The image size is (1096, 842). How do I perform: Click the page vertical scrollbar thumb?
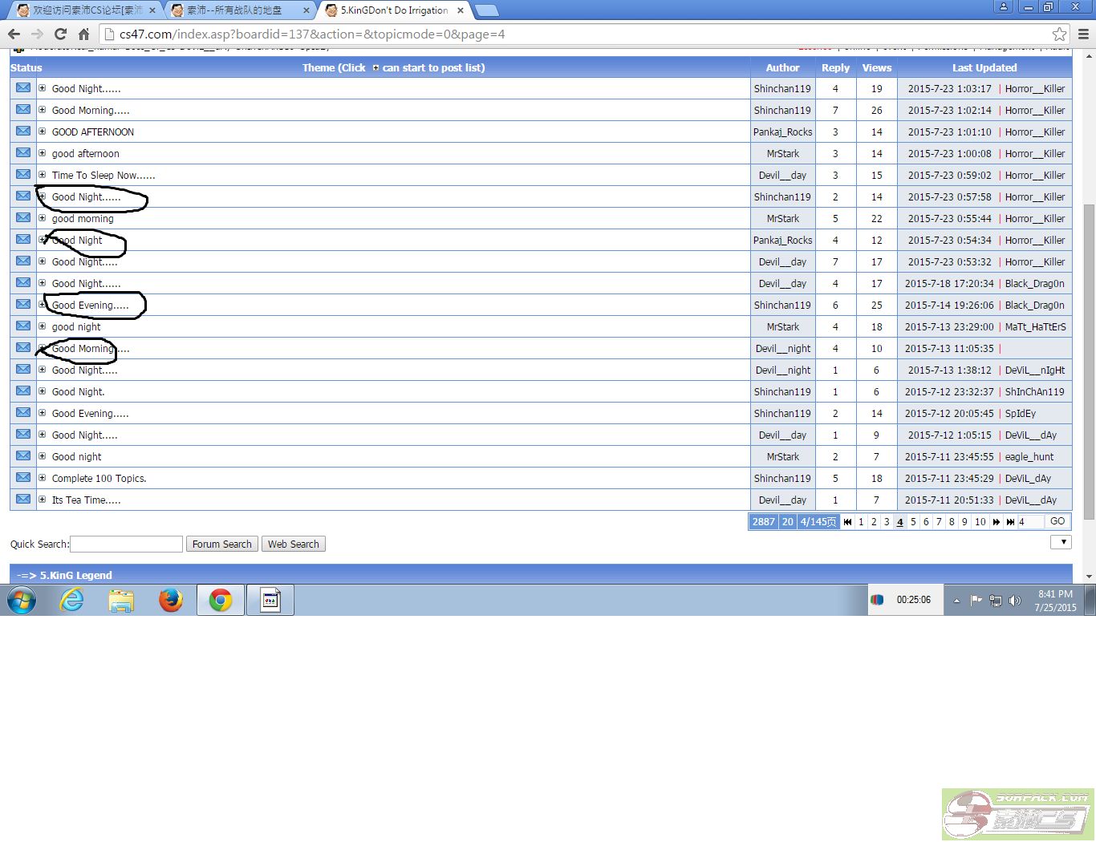(x=1089, y=361)
